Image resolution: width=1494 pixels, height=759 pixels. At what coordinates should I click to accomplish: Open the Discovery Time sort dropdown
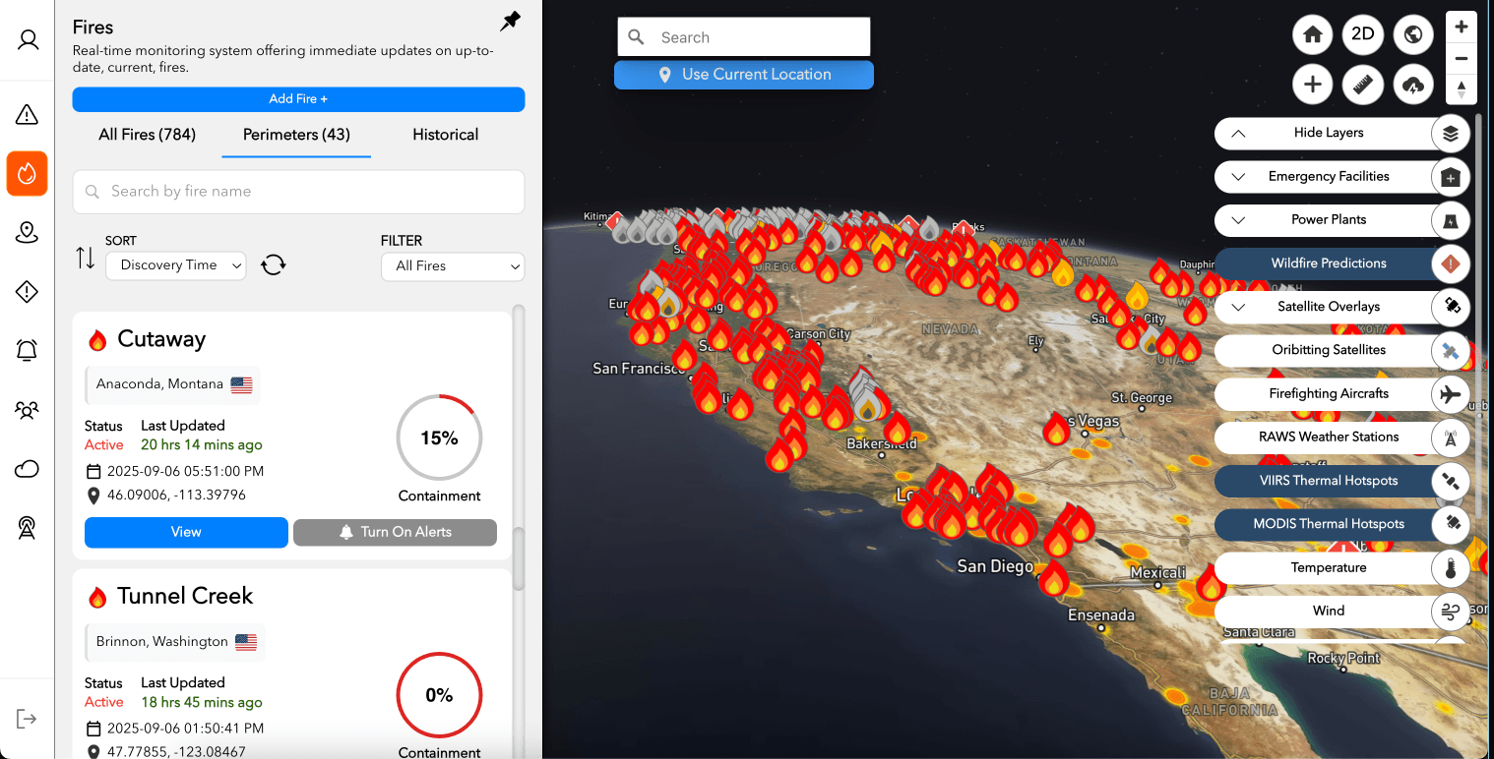click(176, 265)
